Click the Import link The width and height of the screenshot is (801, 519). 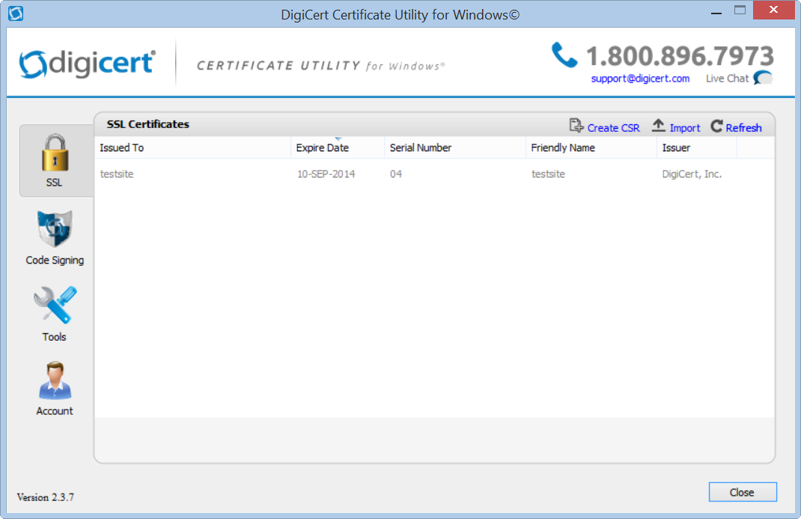coord(684,128)
